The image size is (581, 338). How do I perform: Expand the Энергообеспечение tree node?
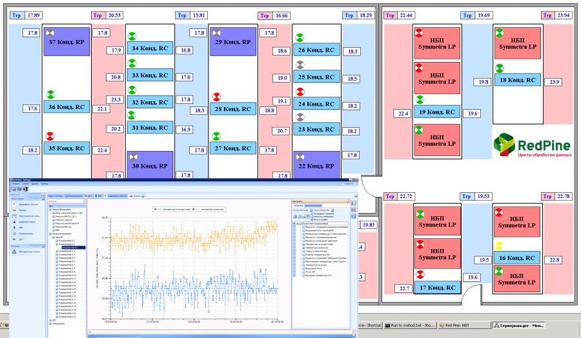pos(50,210)
